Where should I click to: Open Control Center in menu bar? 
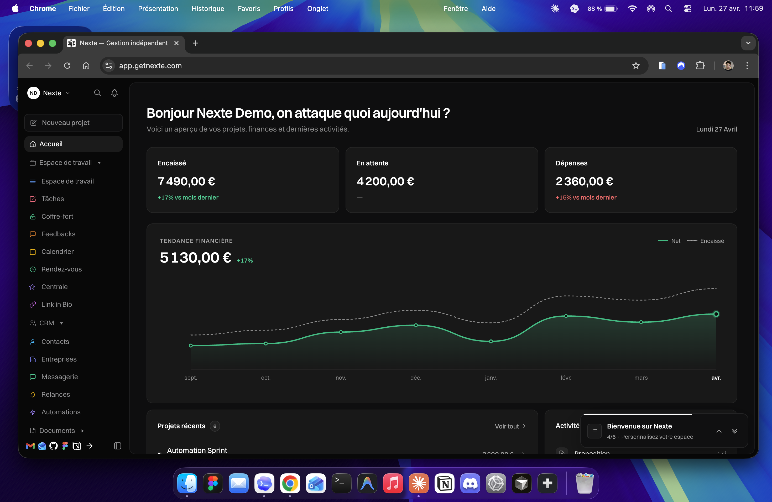click(687, 9)
